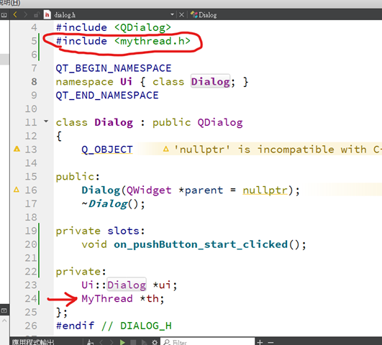Screen dimensions: 382x345
Task: Click the header file icon beside dialog.h
Action: (47, 15)
